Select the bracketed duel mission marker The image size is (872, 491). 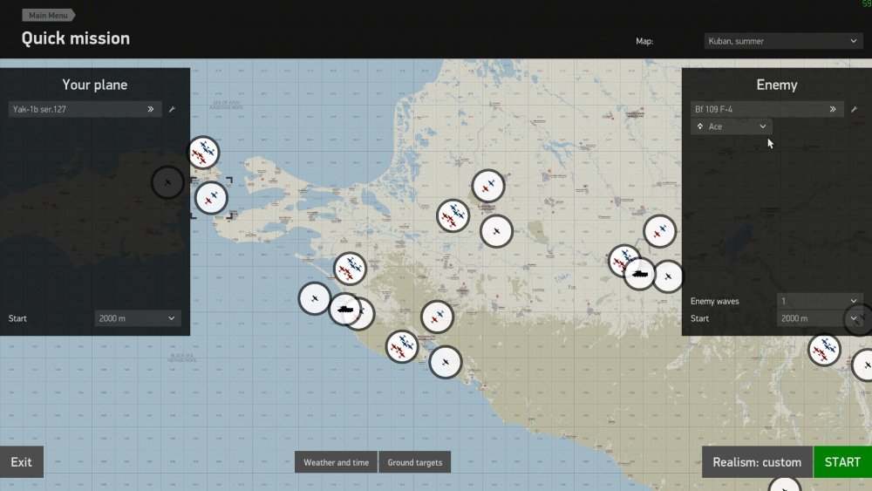210,198
